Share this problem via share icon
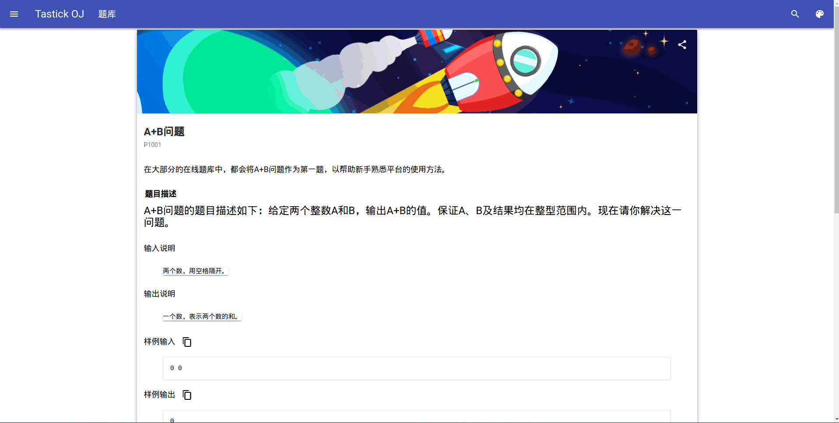This screenshot has width=839, height=423. 682,45
